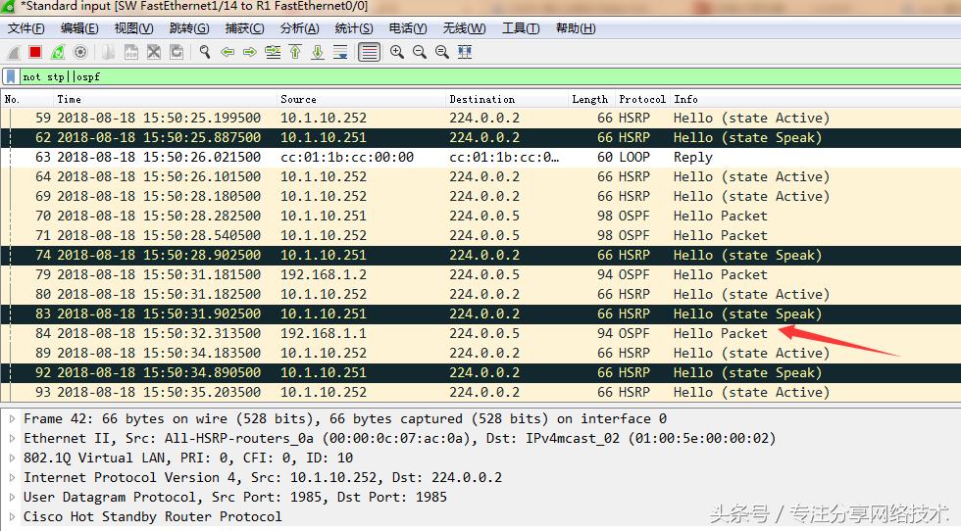Screen dimensions: 961x531
Task: Sort by the Protocol column header
Action: pos(642,99)
